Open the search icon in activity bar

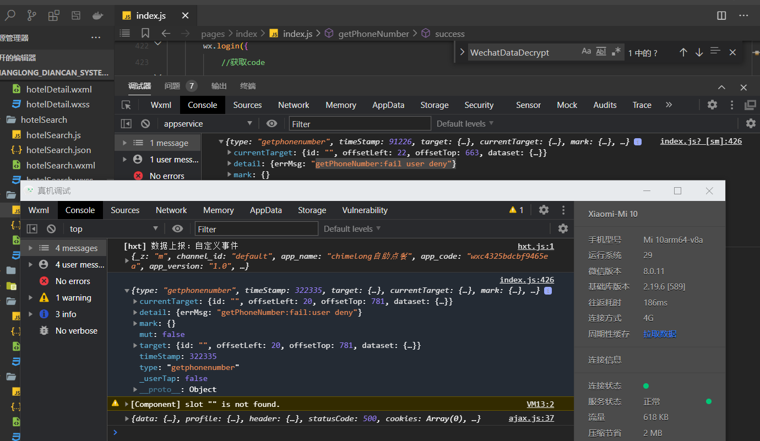point(10,15)
